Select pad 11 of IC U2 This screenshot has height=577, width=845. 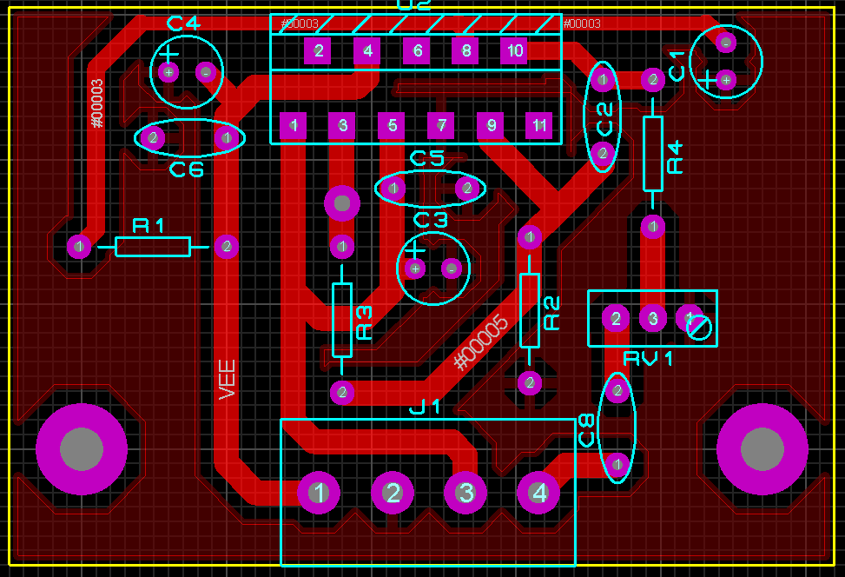click(539, 126)
